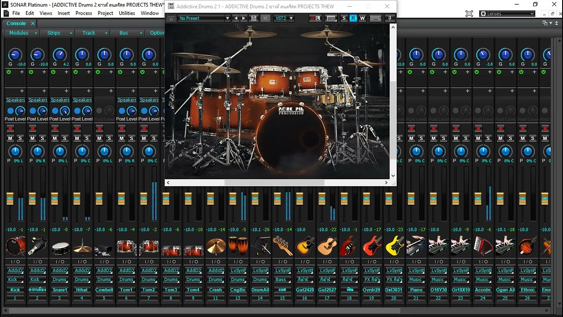563x317 pixels.
Task: Open the Track dropdown in Console
Action: [x=92, y=33]
